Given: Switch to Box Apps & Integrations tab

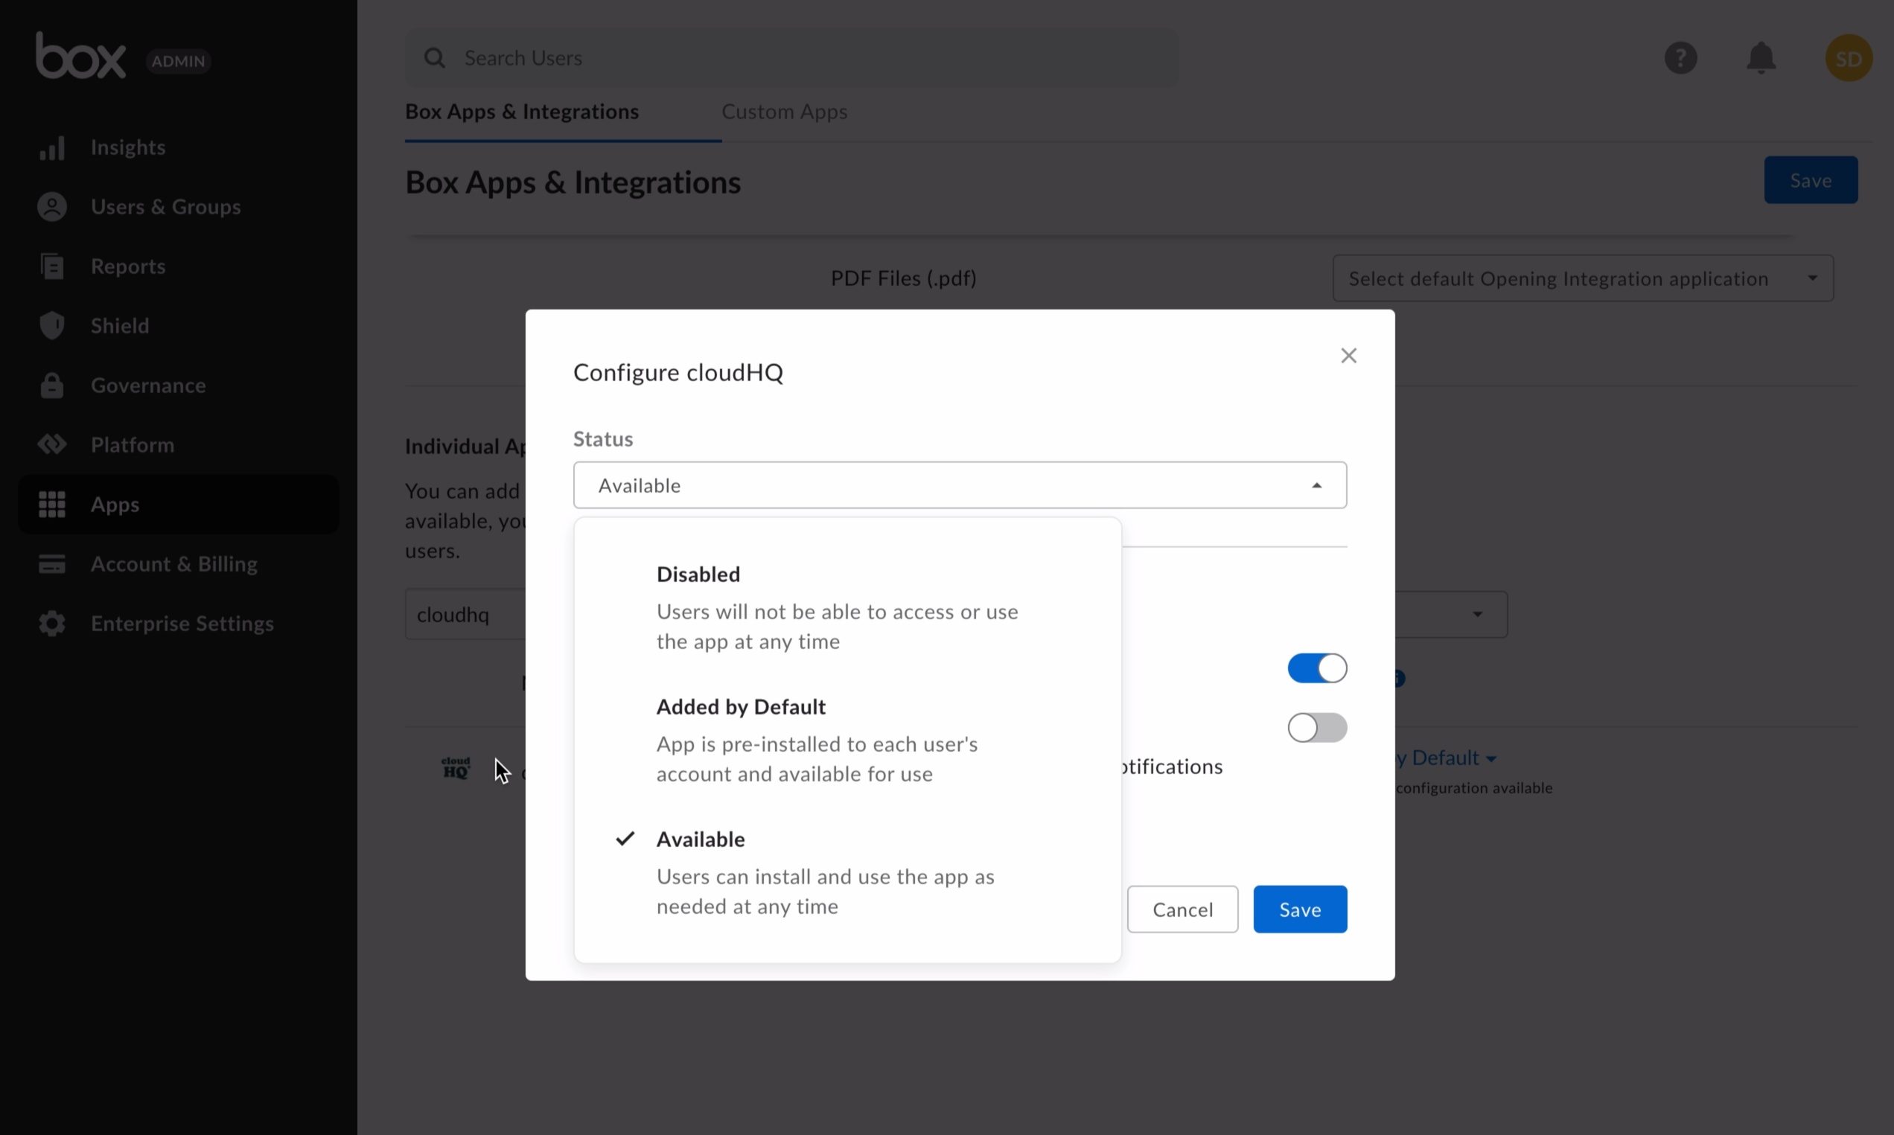Looking at the screenshot, I should point(522,112).
